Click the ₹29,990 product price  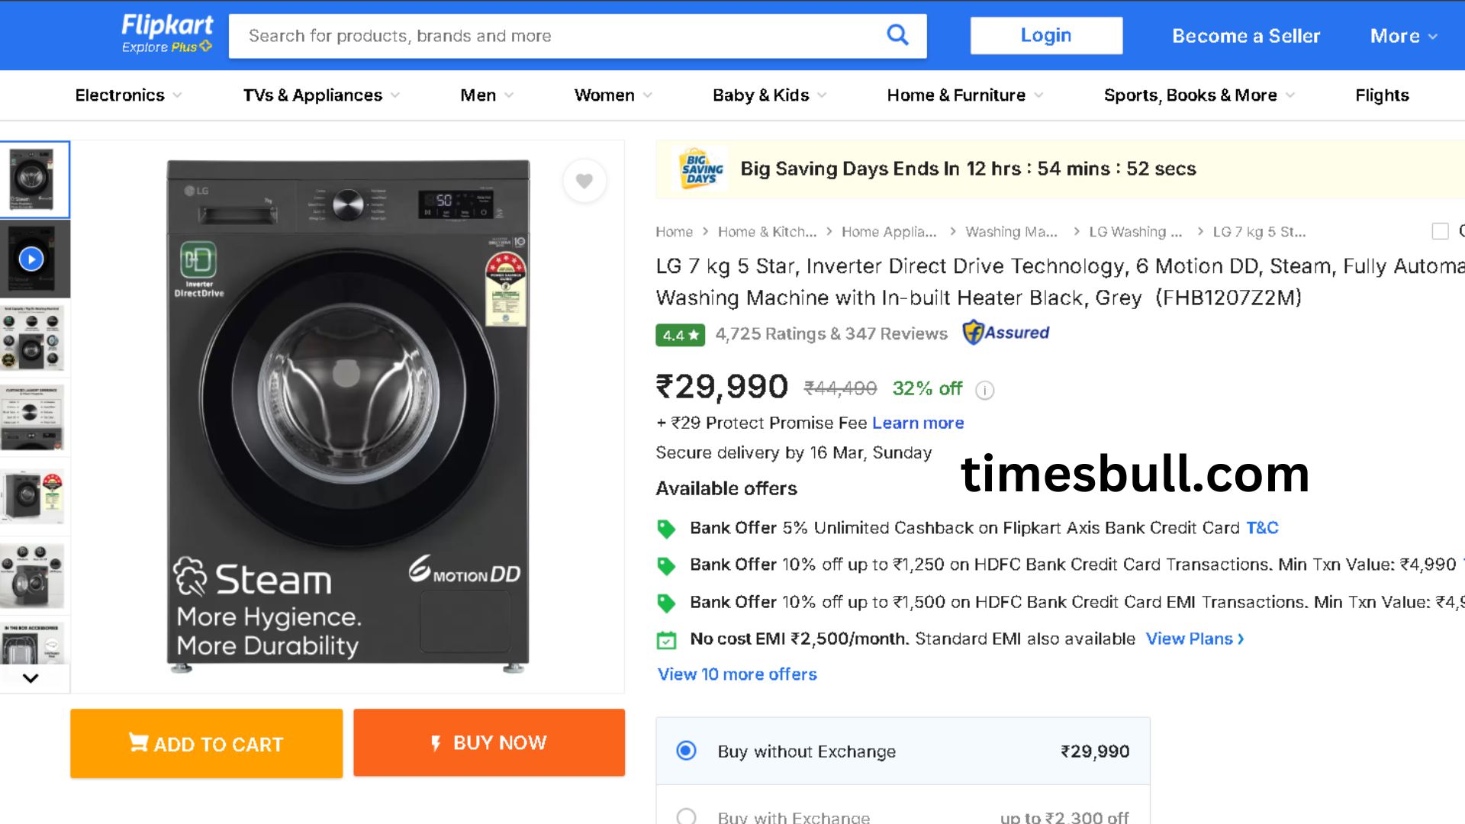pos(721,386)
